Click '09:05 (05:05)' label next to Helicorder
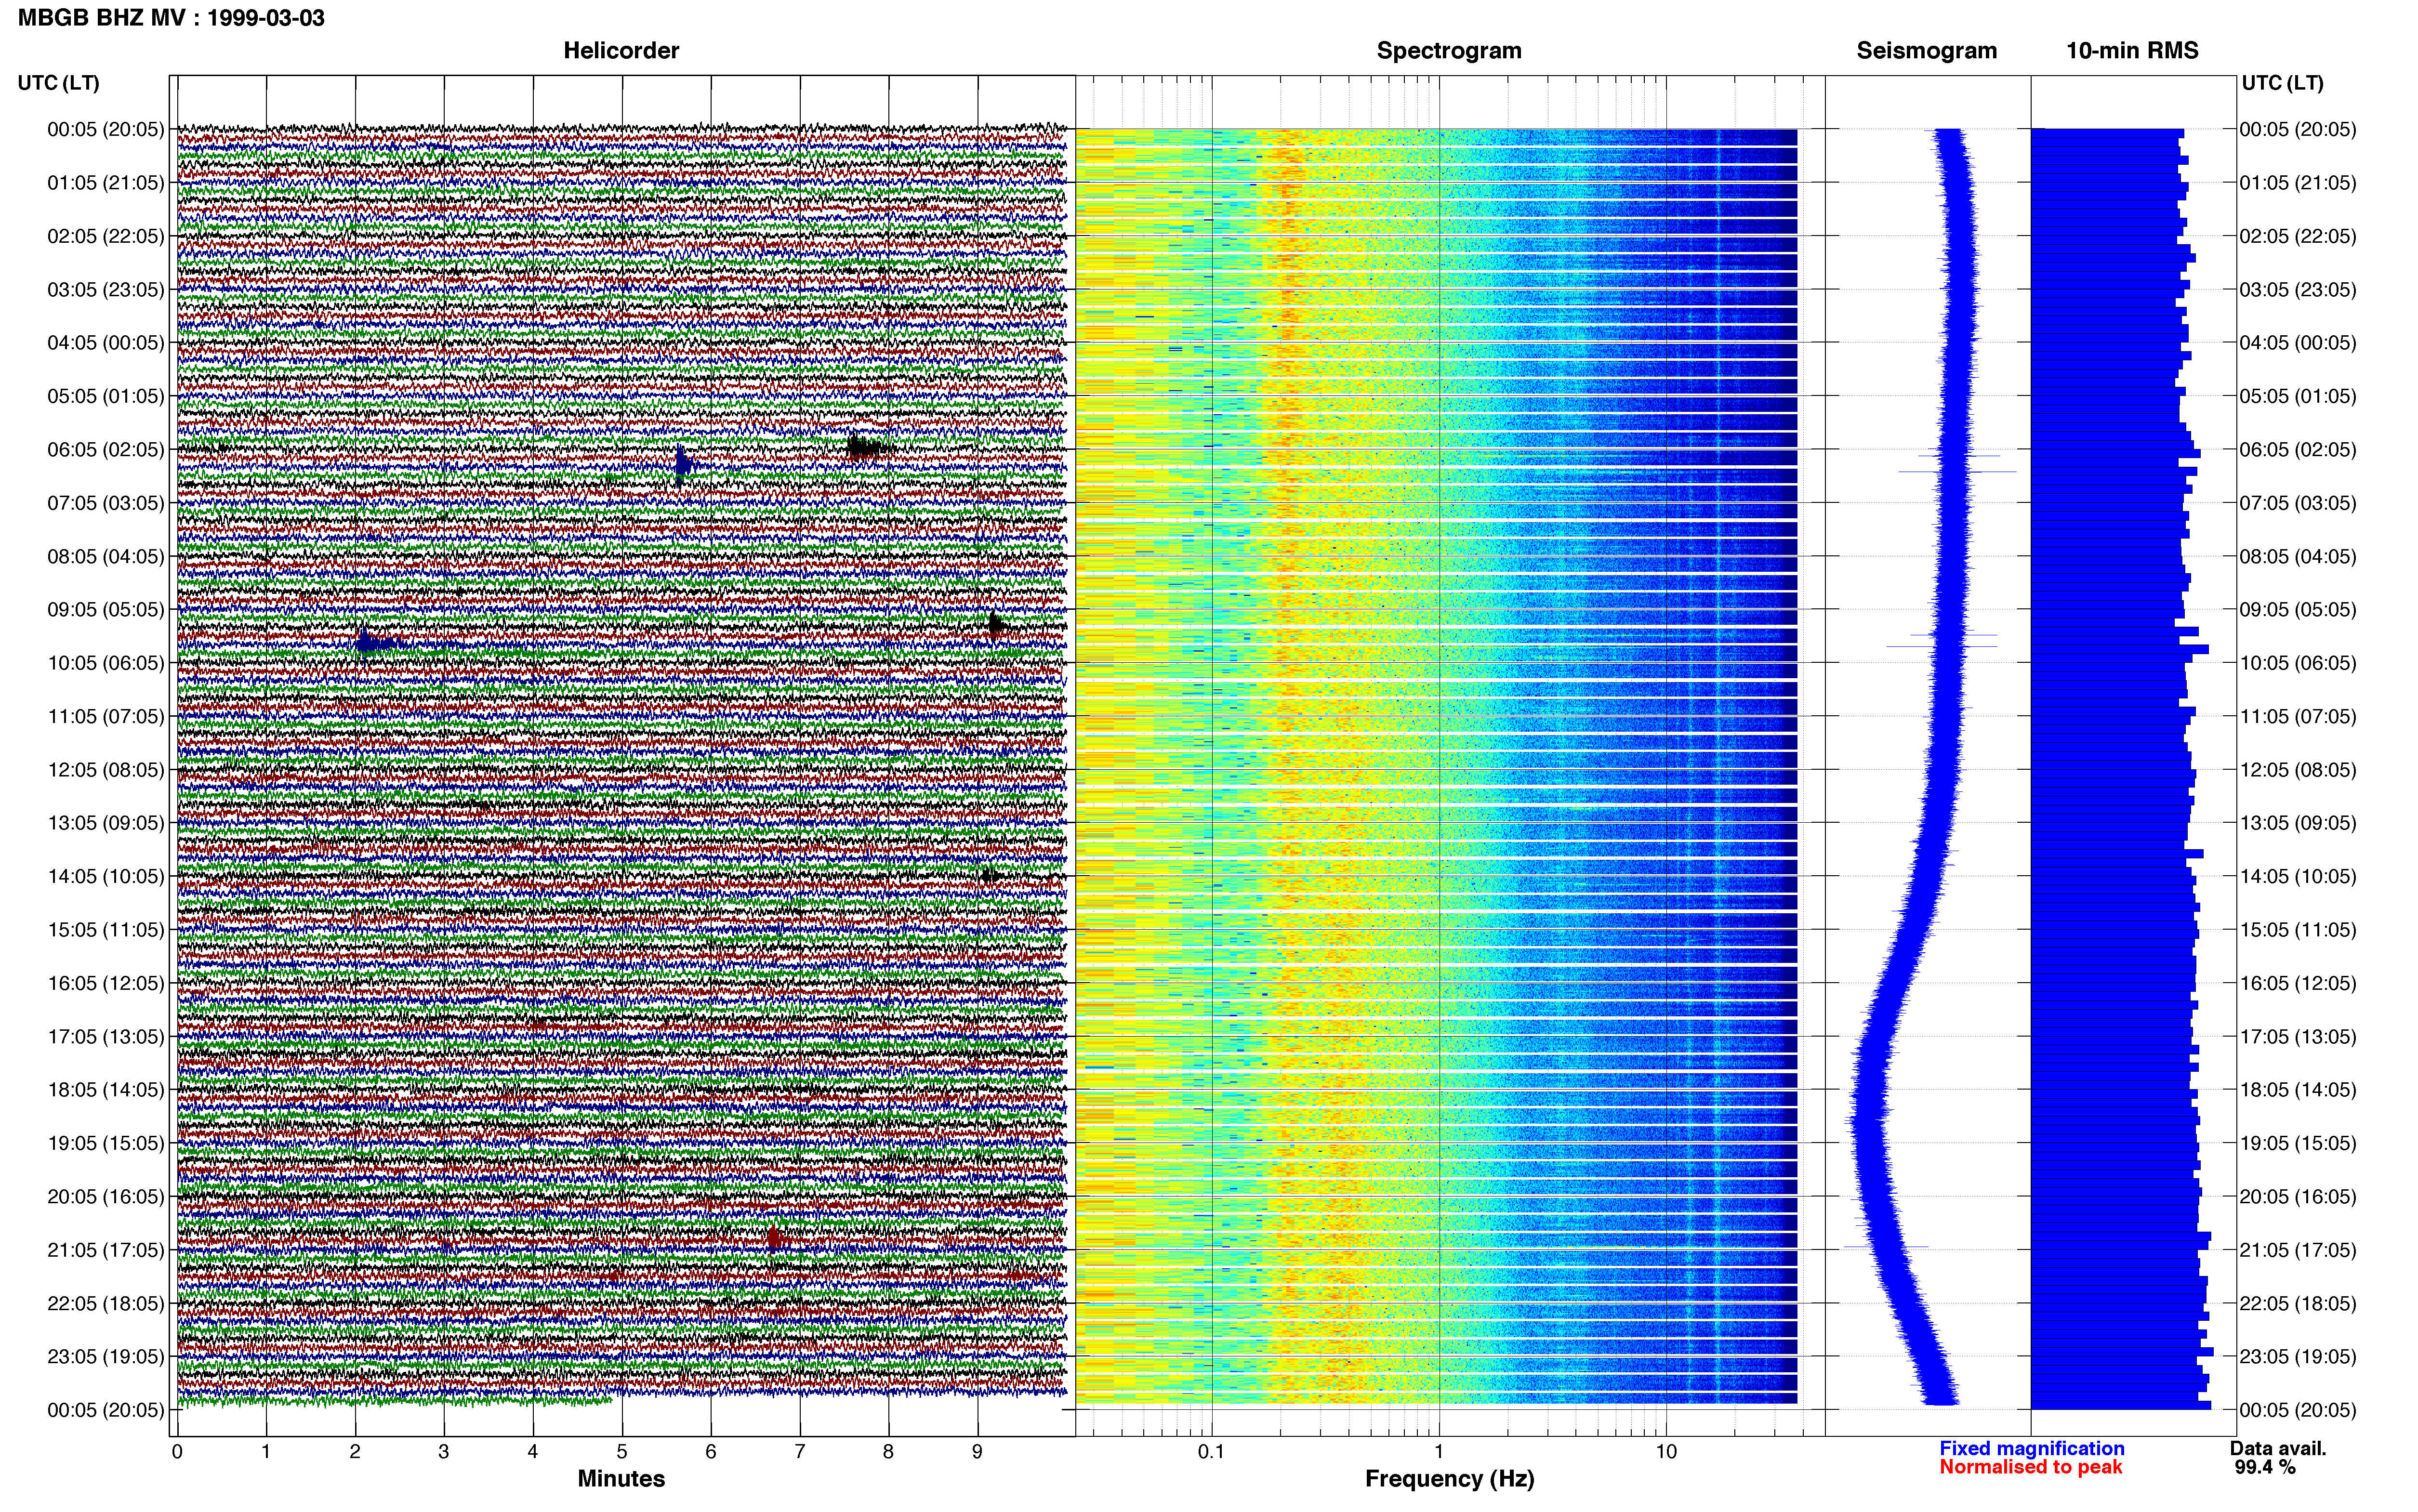This screenshot has width=2418, height=1512. point(106,610)
